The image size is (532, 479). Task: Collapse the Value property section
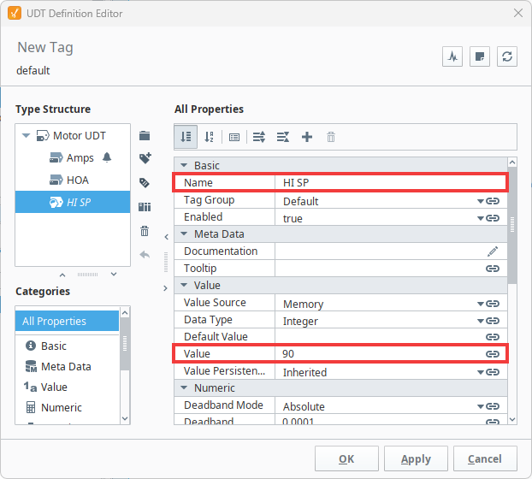[x=184, y=285]
